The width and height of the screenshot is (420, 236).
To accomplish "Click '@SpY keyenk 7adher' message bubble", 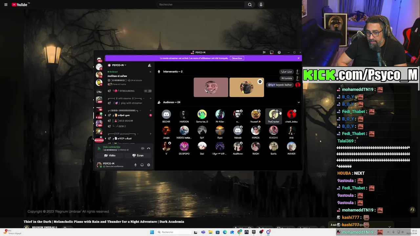I will coord(280,85).
